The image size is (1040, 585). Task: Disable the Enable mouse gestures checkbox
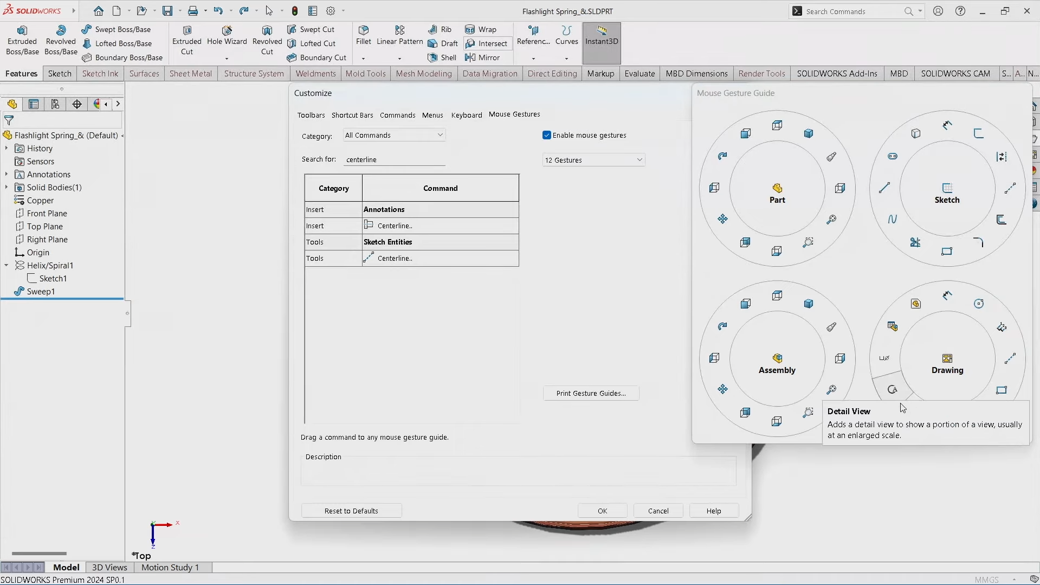pos(547,136)
